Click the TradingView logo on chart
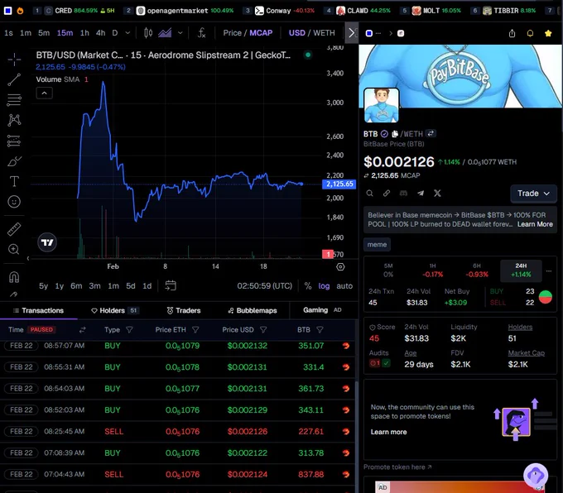The width and height of the screenshot is (563, 493). (x=47, y=242)
